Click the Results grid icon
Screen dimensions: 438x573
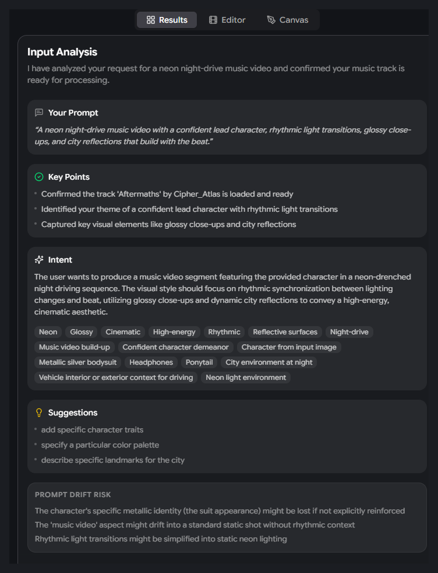coord(151,20)
